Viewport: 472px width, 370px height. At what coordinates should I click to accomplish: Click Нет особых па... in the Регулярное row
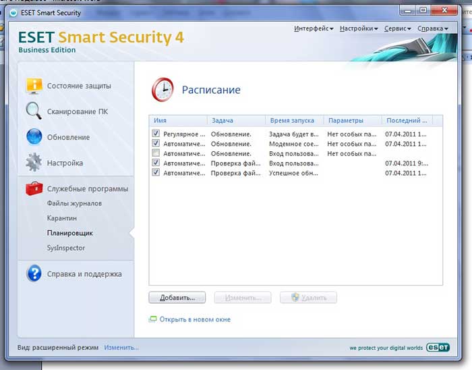coord(351,134)
